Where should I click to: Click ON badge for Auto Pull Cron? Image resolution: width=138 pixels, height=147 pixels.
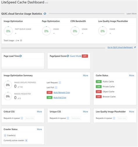[x=49, y=98]
